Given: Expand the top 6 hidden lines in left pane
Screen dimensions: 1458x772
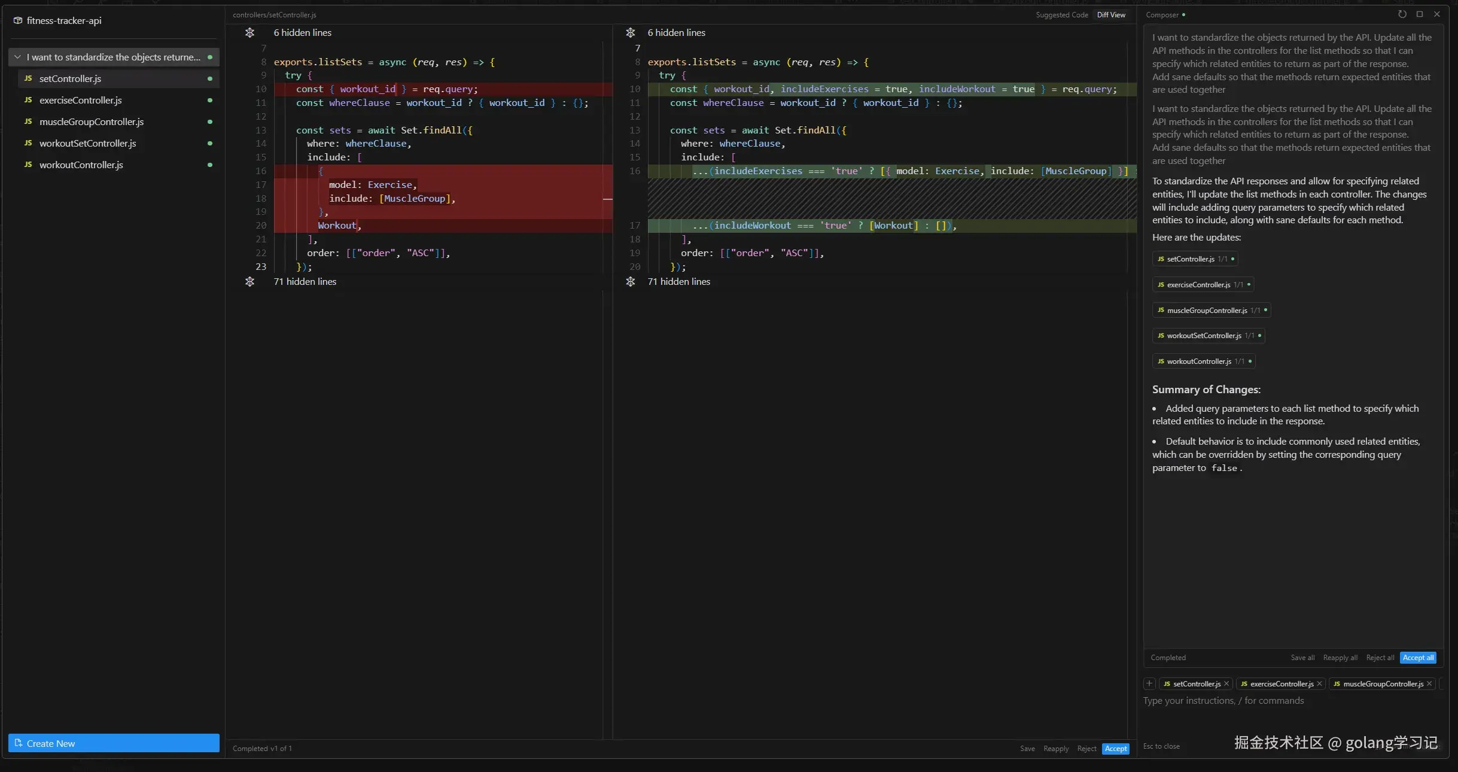Looking at the screenshot, I should click(x=250, y=33).
